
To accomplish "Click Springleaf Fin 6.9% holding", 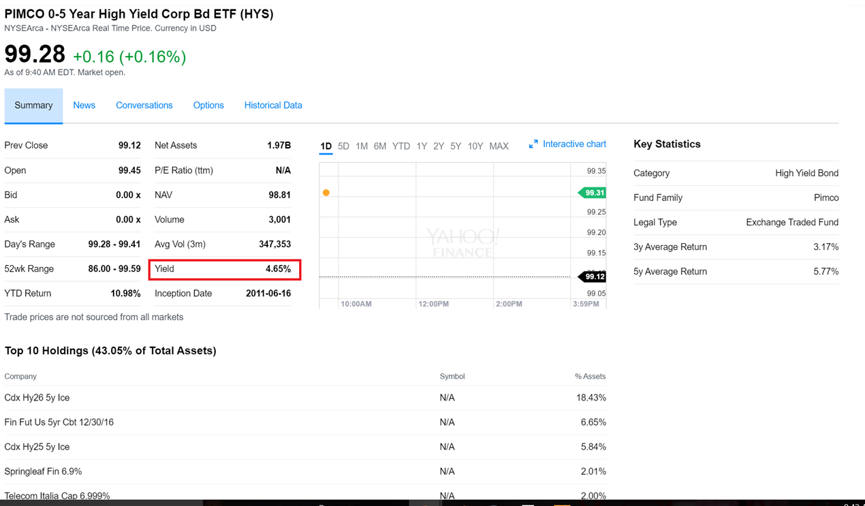I will pos(43,471).
